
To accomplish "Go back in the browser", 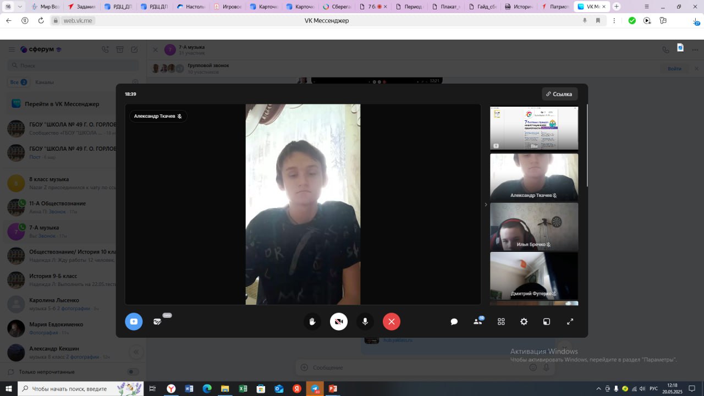I will (8, 20).
